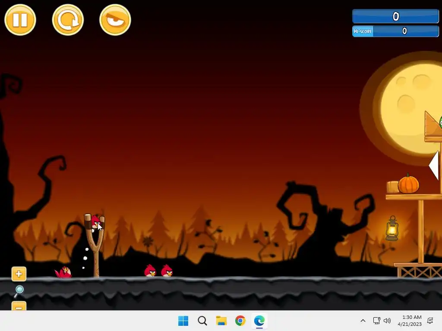Switch to Microsoft Edge in the taskbar
The height and width of the screenshot is (331, 442).
pyautogui.click(x=259, y=321)
